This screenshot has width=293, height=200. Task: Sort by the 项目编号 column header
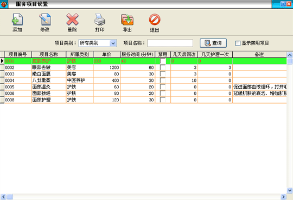click(x=18, y=54)
